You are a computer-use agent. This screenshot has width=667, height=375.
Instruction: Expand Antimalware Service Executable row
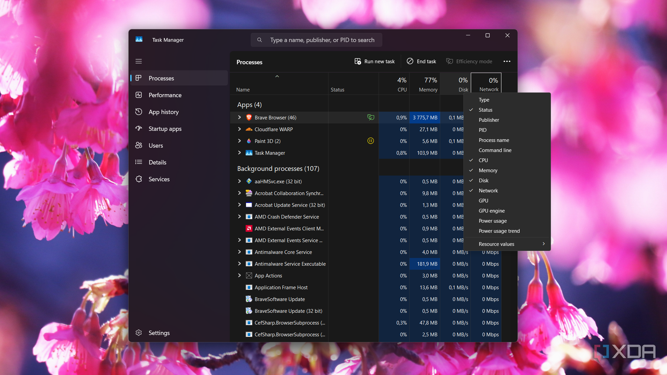coord(239,264)
